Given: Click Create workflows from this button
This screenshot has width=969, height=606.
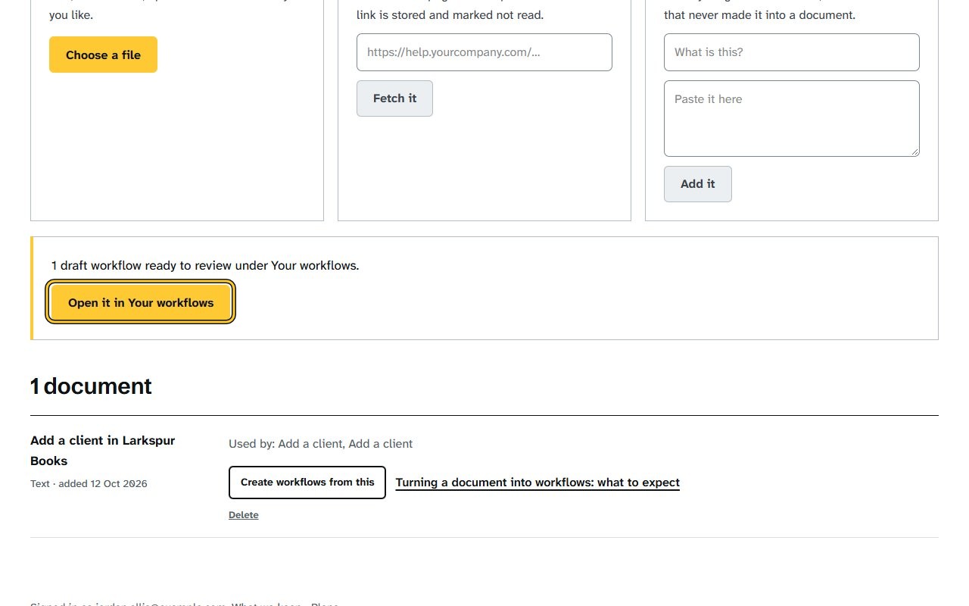Looking at the screenshot, I should coord(307,483).
